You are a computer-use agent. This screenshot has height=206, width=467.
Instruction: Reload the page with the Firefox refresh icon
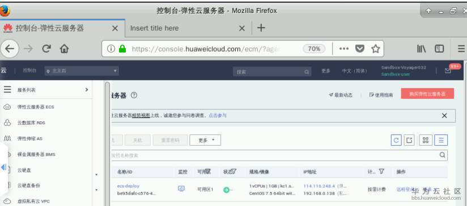click(46, 49)
